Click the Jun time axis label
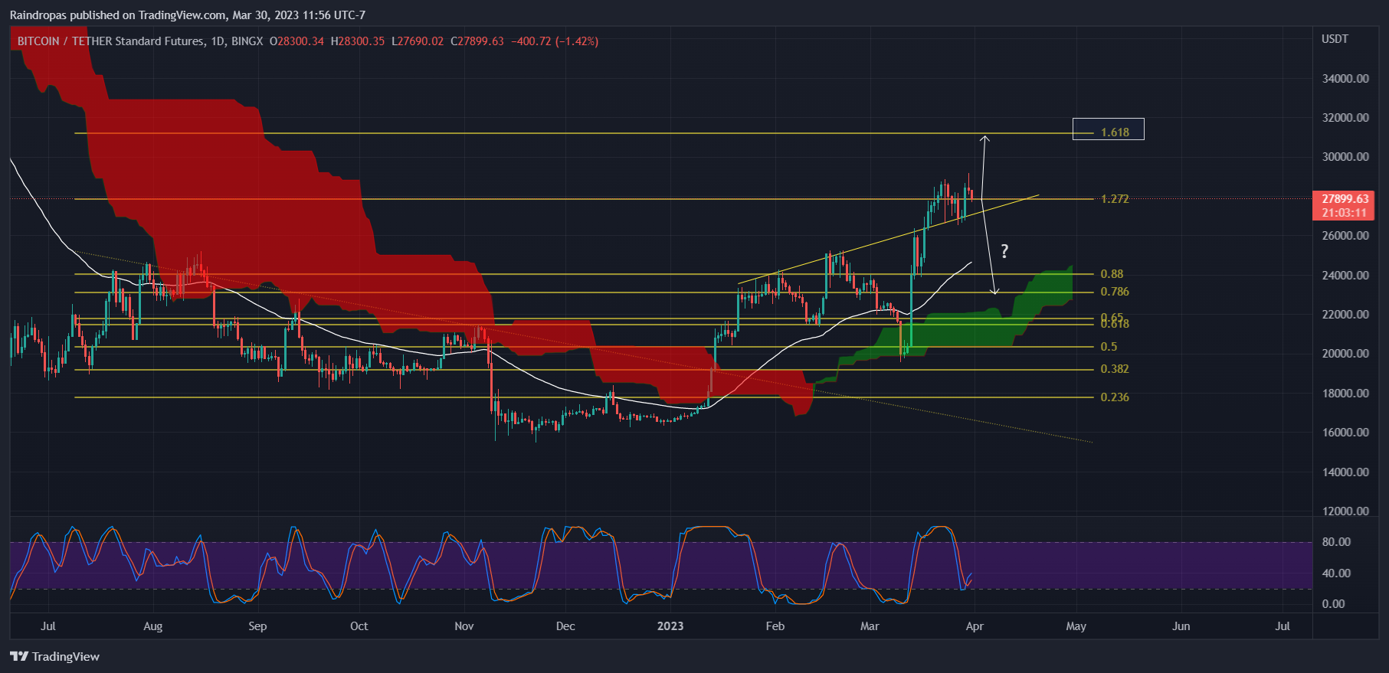This screenshot has width=1389, height=673. coord(1181,626)
